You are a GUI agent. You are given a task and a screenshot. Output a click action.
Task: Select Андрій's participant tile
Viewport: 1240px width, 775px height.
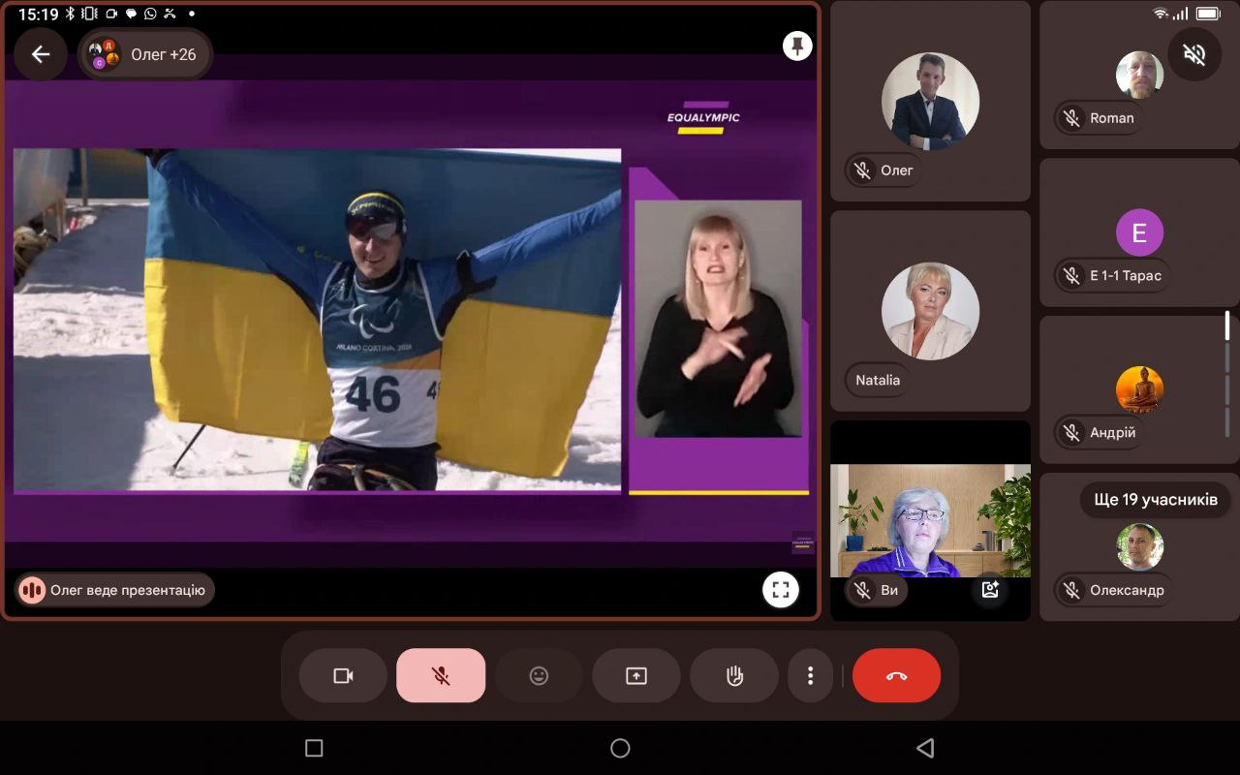[1139, 389]
